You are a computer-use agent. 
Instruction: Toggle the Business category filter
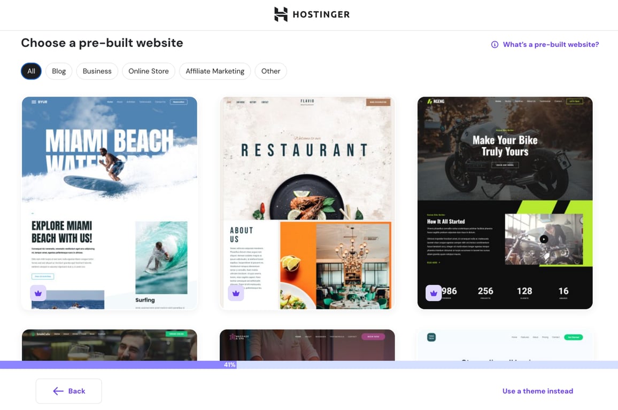[x=97, y=71]
